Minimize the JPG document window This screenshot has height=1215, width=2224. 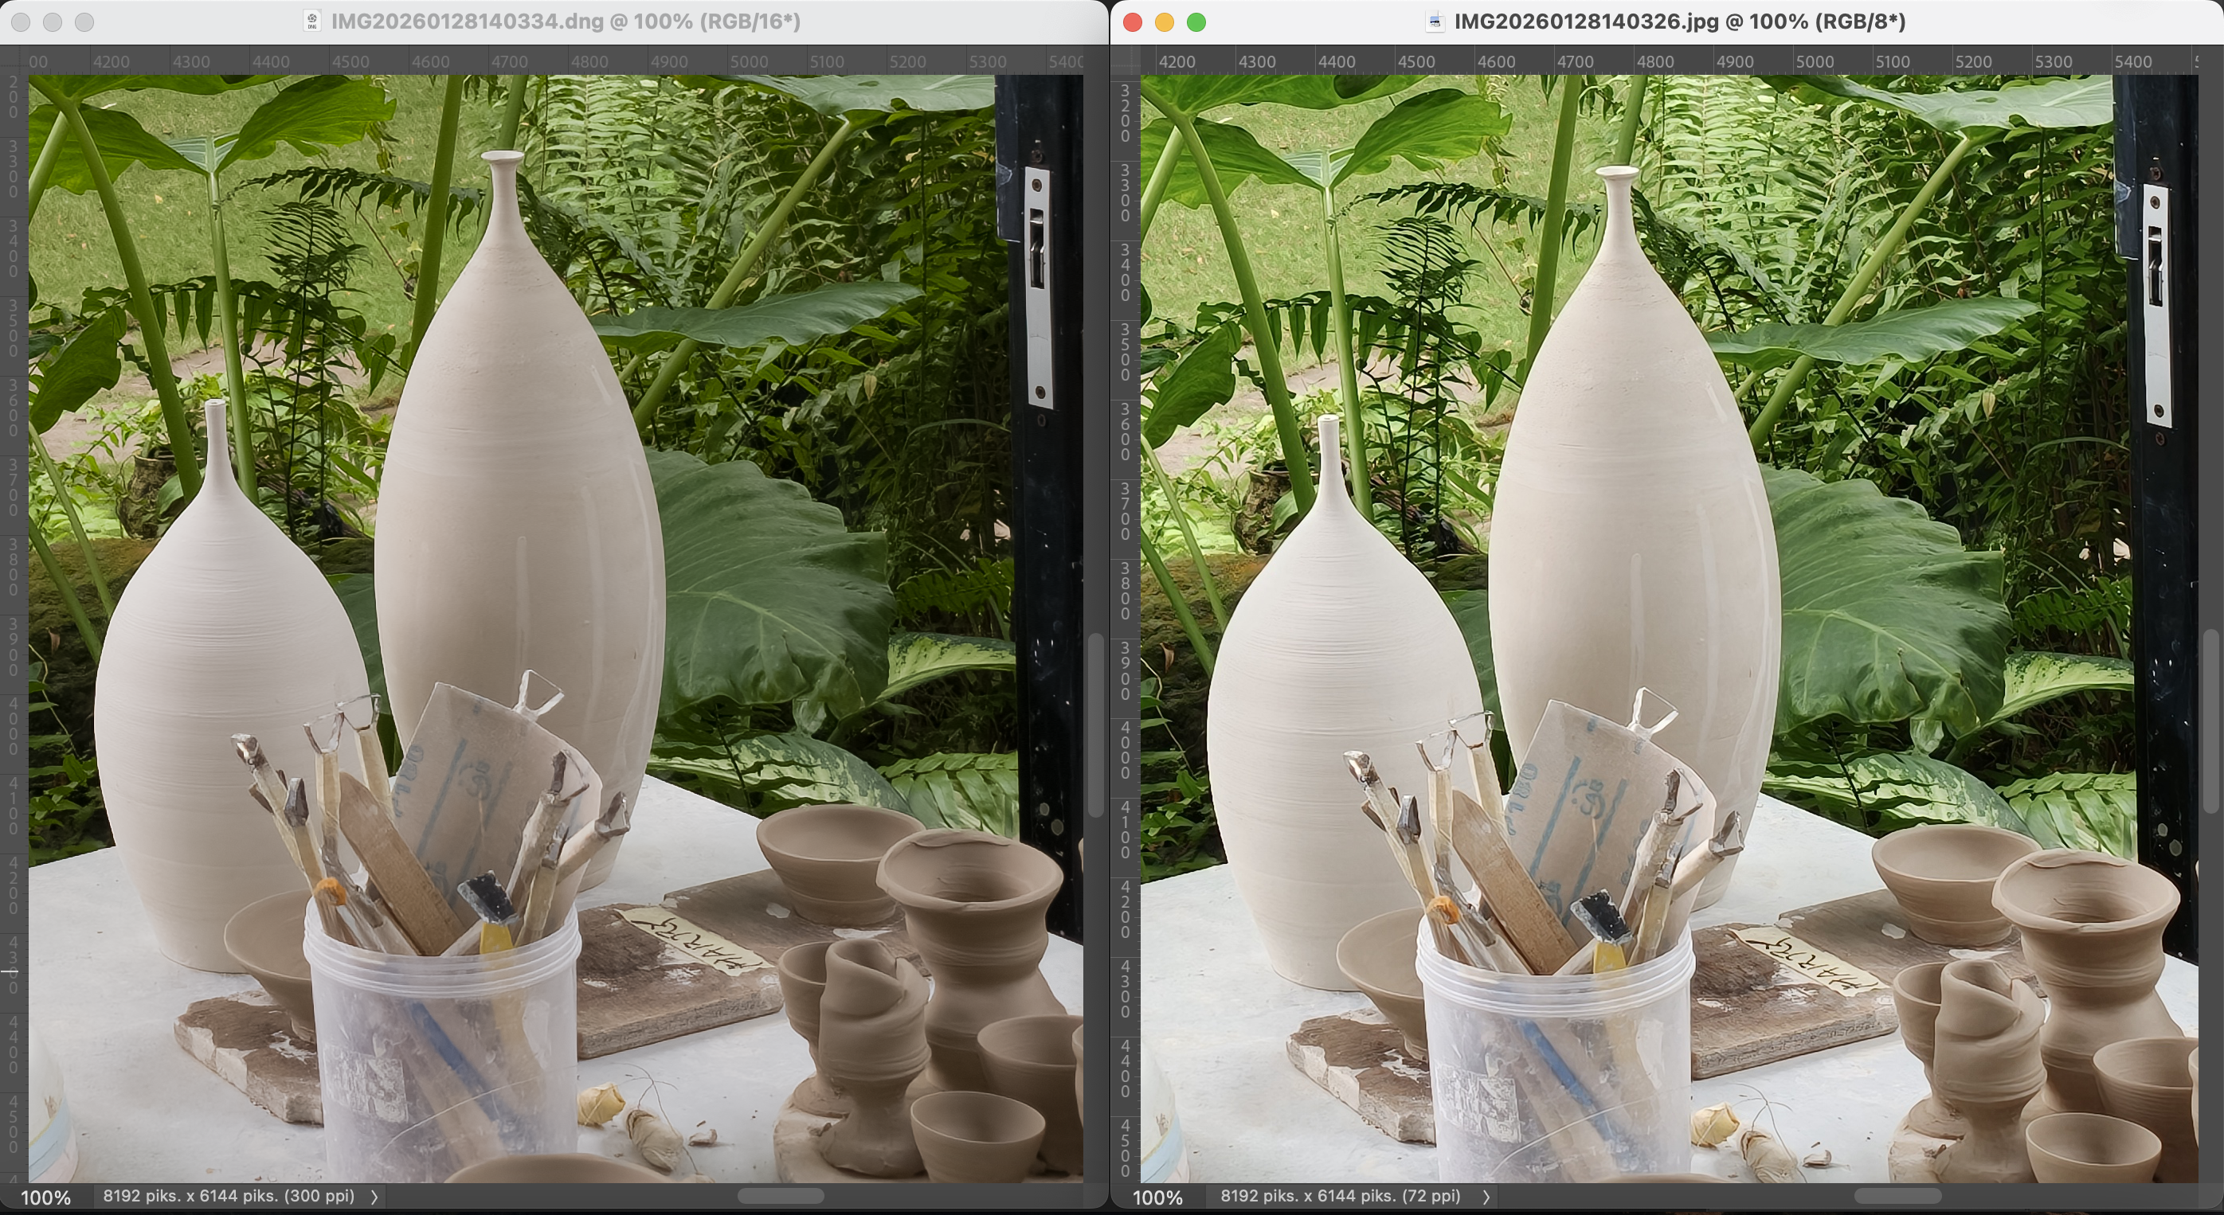pos(1165,22)
